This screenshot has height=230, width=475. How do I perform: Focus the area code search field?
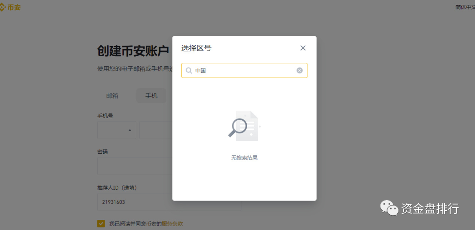(244, 70)
